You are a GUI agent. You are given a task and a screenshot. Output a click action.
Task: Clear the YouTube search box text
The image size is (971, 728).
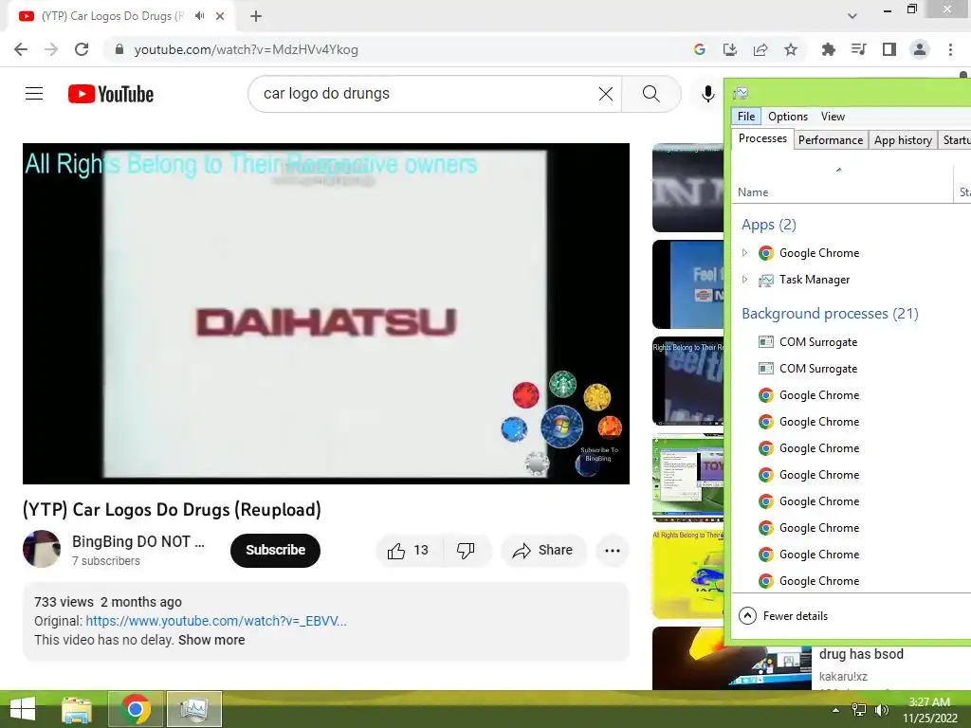[606, 94]
